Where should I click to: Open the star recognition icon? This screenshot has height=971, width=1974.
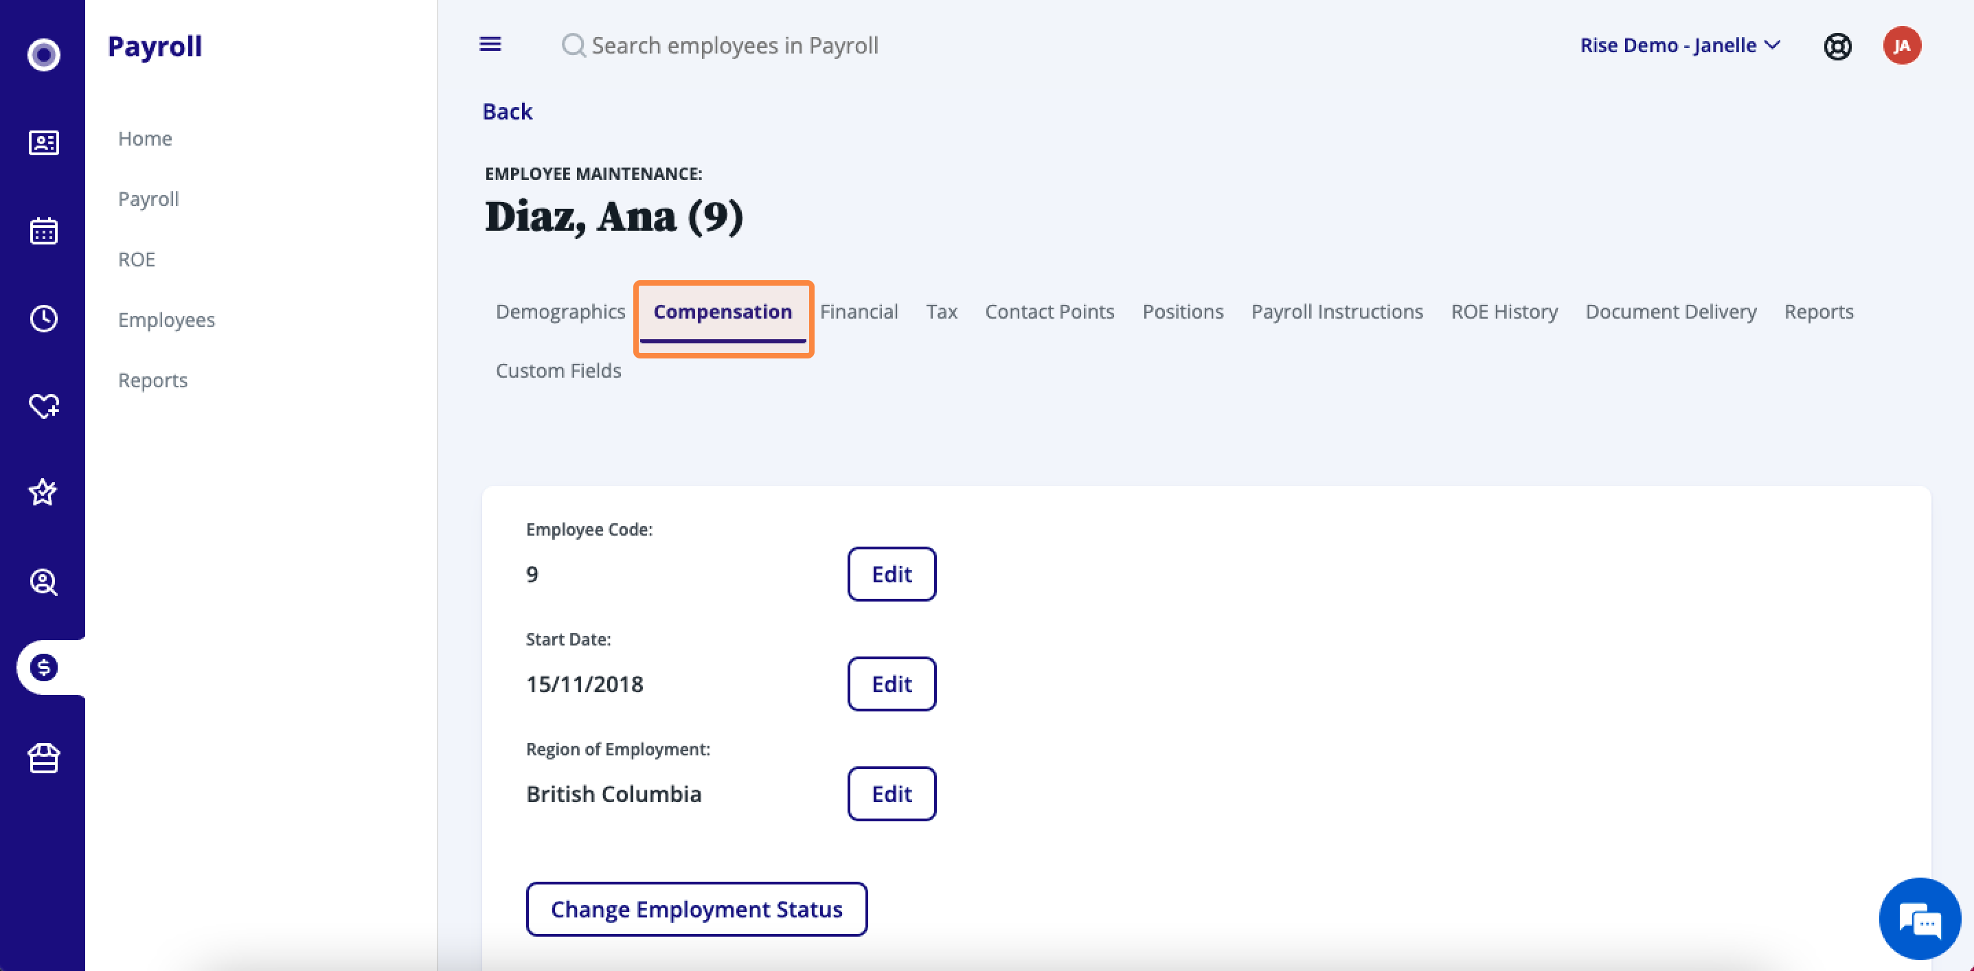[x=43, y=492]
